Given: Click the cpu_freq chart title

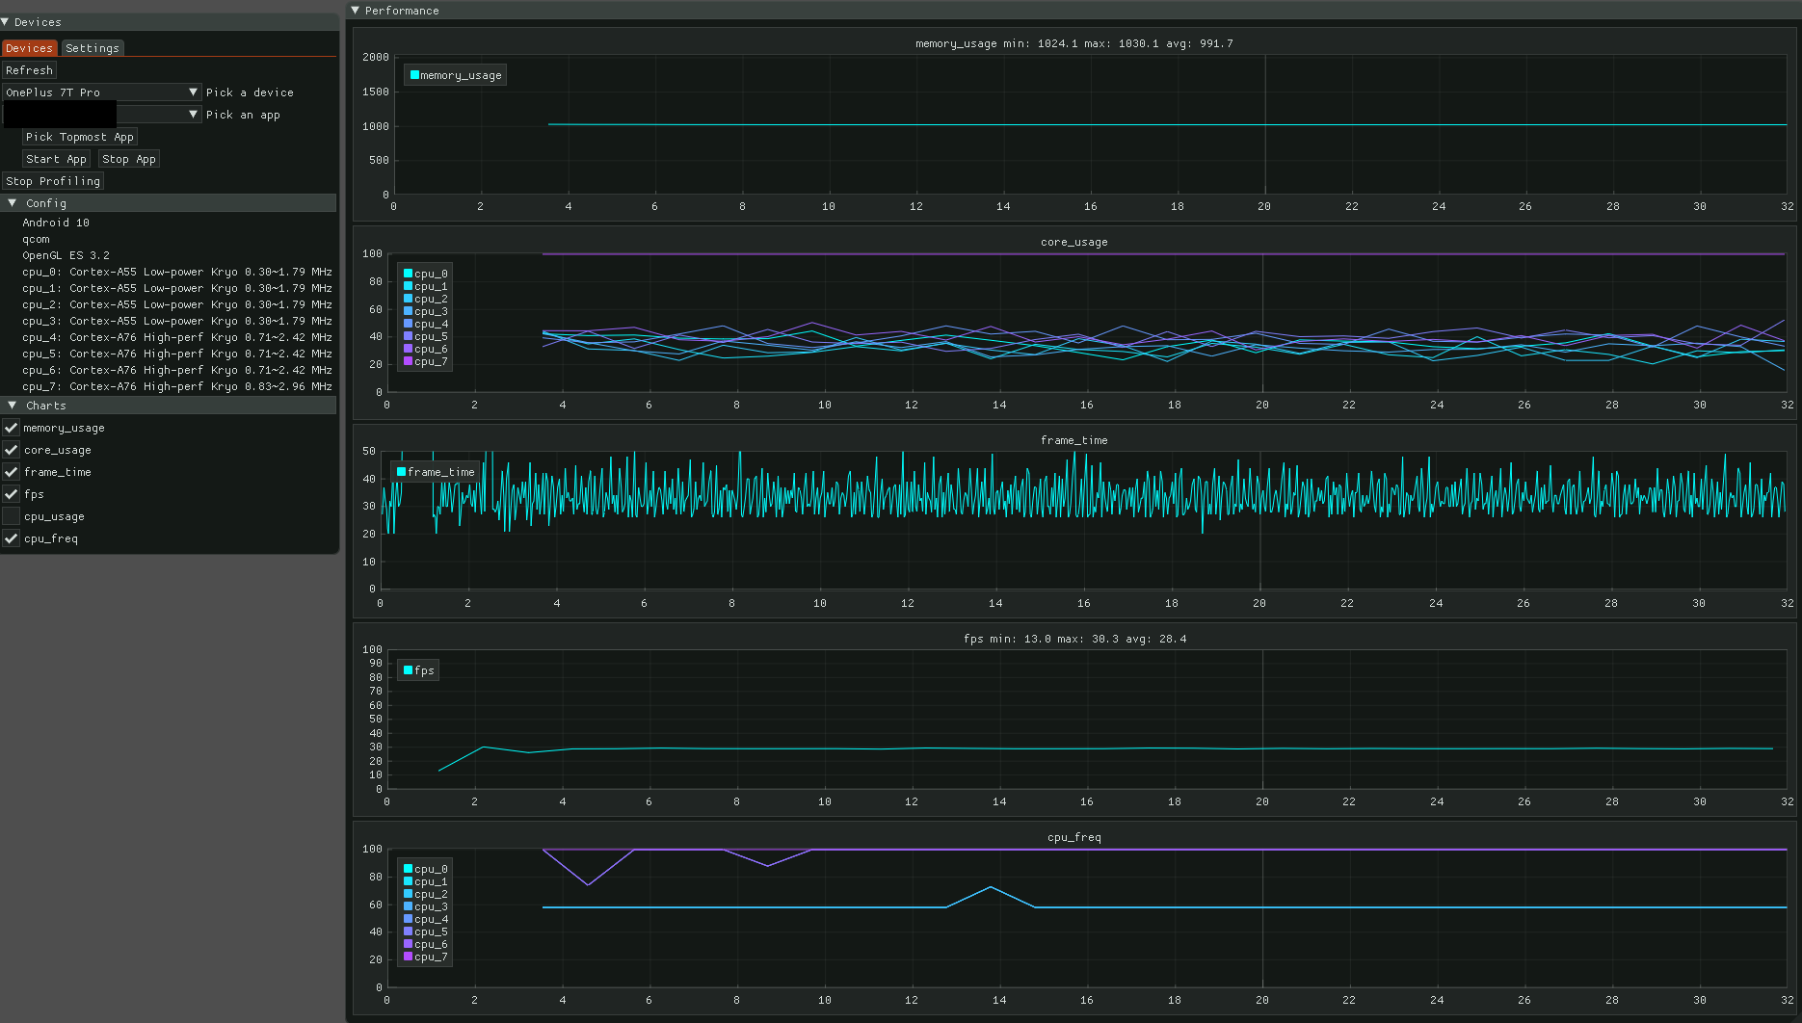Looking at the screenshot, I should tap(1073, 837).
